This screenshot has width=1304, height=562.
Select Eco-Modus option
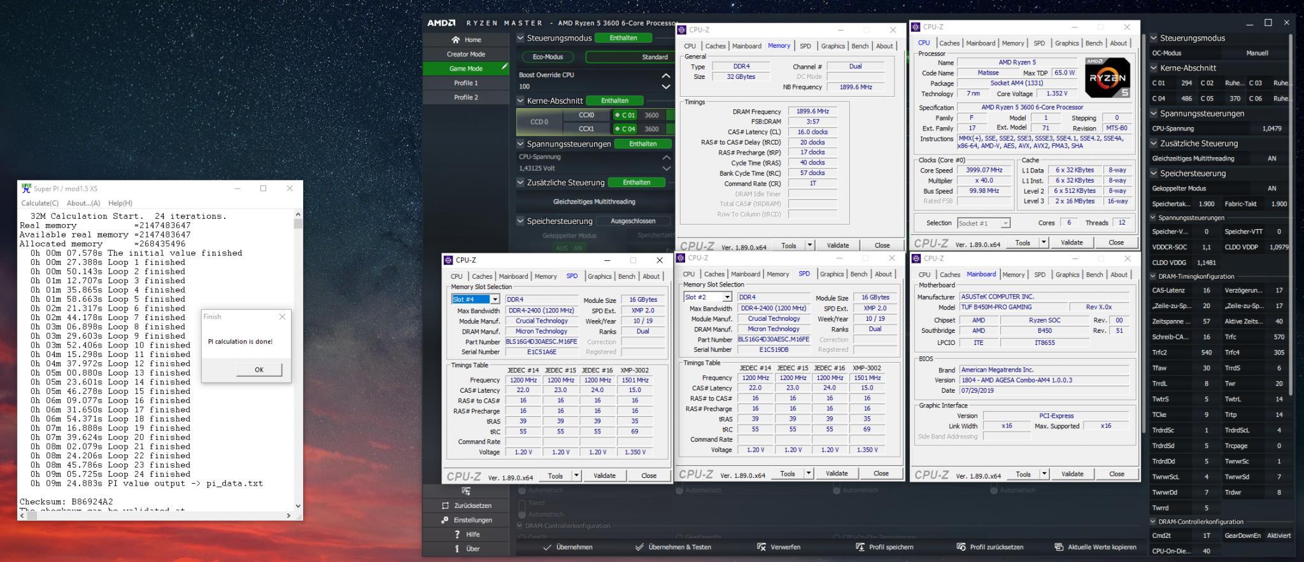point(548,57)
